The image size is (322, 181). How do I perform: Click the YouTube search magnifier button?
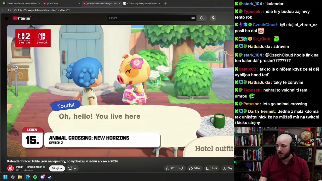(x=202, y=18)
